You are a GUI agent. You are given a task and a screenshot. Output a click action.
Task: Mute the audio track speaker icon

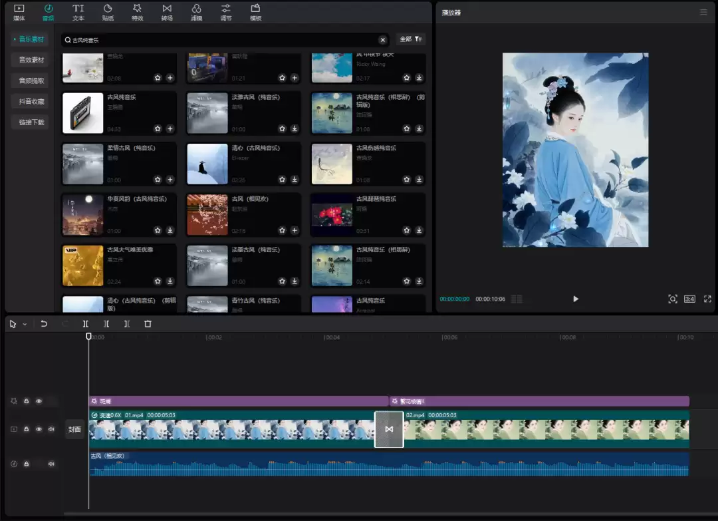click(x=51, y=464)
